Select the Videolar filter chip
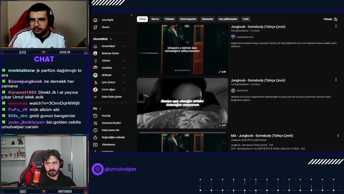Screen dimensions: 344x194 (169, 19)
